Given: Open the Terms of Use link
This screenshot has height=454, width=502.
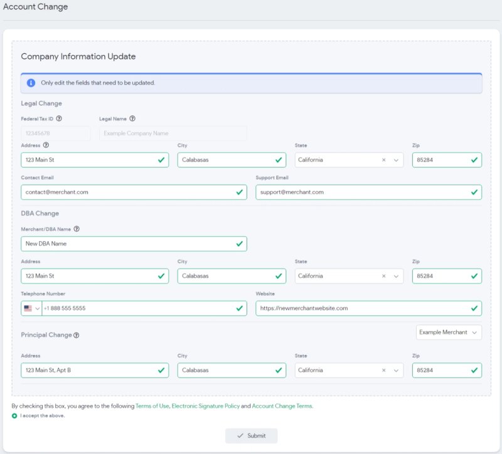Looking at the screenshot, I should point(152,406).
